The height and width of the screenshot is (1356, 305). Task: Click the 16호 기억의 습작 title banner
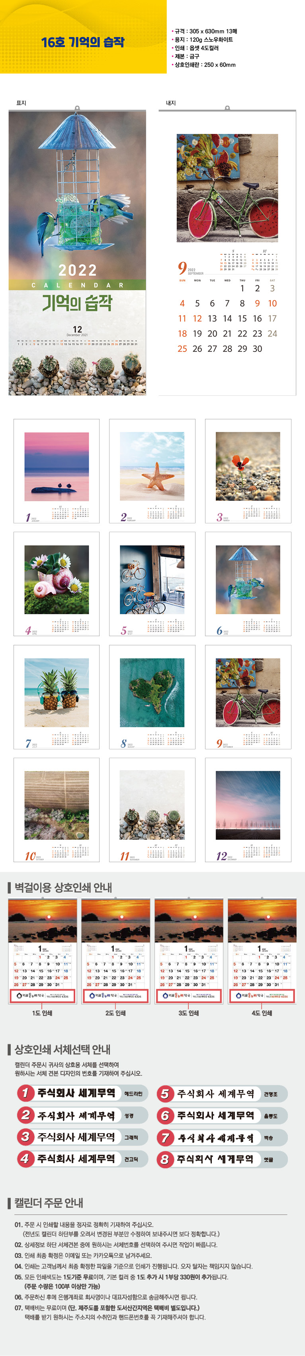pyautogui.click(x=83, y=41)
